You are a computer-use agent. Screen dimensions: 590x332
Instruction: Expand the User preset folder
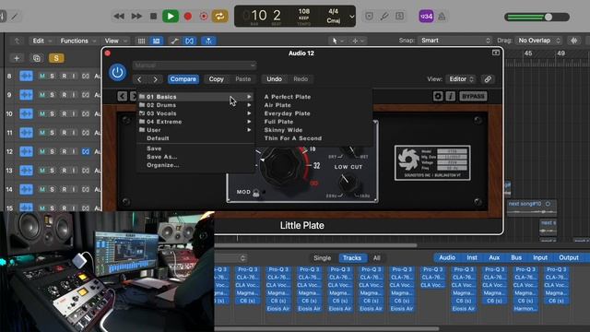pos(195,130)
